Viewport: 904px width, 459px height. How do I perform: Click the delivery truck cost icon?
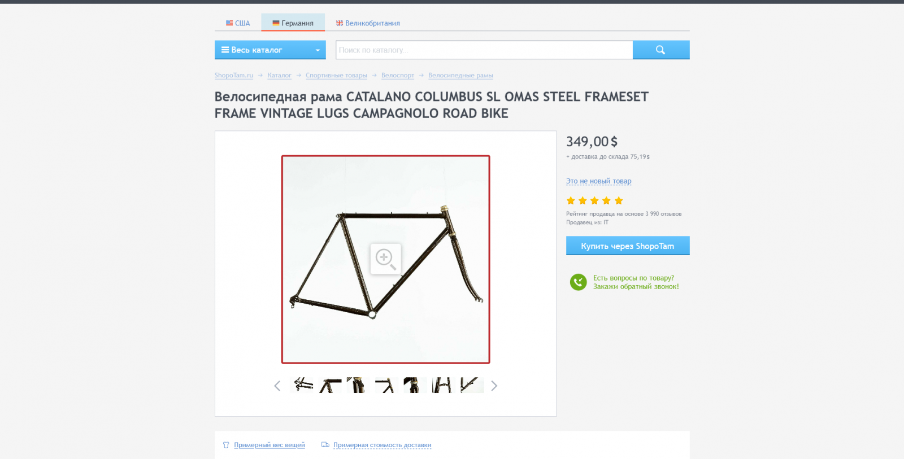[x=325, y=445]
